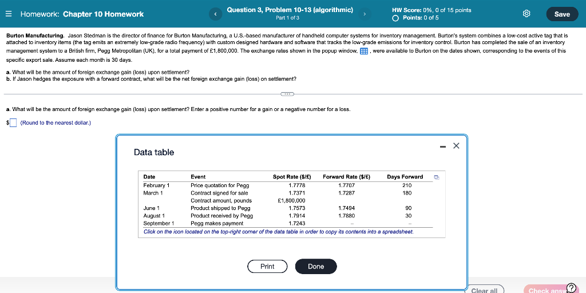Select the spot rate 1.7243 cell
This screenshot has width=586, height=293.
coord(297,224)
